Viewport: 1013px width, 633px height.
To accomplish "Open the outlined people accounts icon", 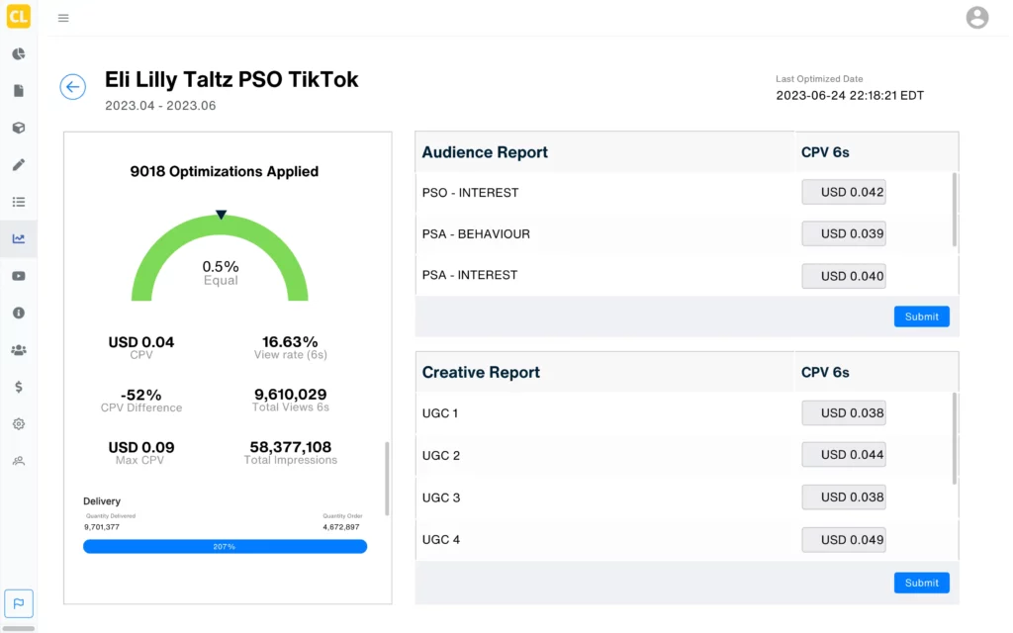I will (19, 461).
